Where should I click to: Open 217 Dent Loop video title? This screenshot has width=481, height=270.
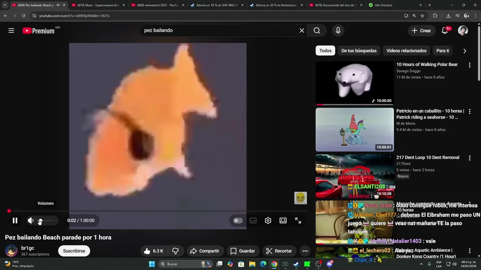coord(428,157)
